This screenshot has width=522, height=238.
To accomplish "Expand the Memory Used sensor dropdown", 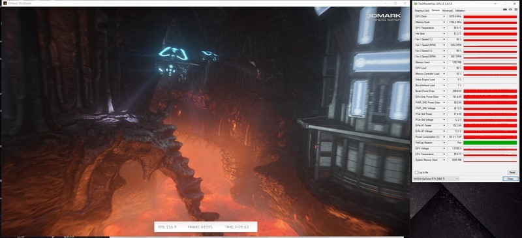I will 444,62.
